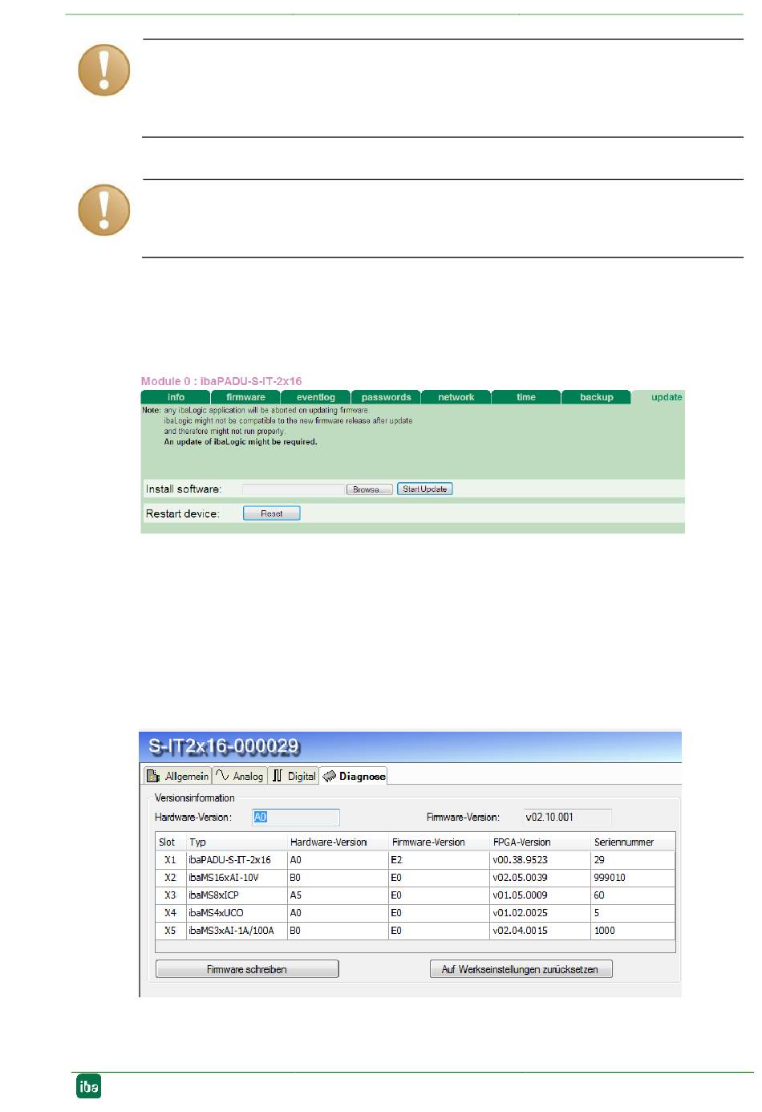Click FPGA version v00.38.9523

[x=541, y=859]
